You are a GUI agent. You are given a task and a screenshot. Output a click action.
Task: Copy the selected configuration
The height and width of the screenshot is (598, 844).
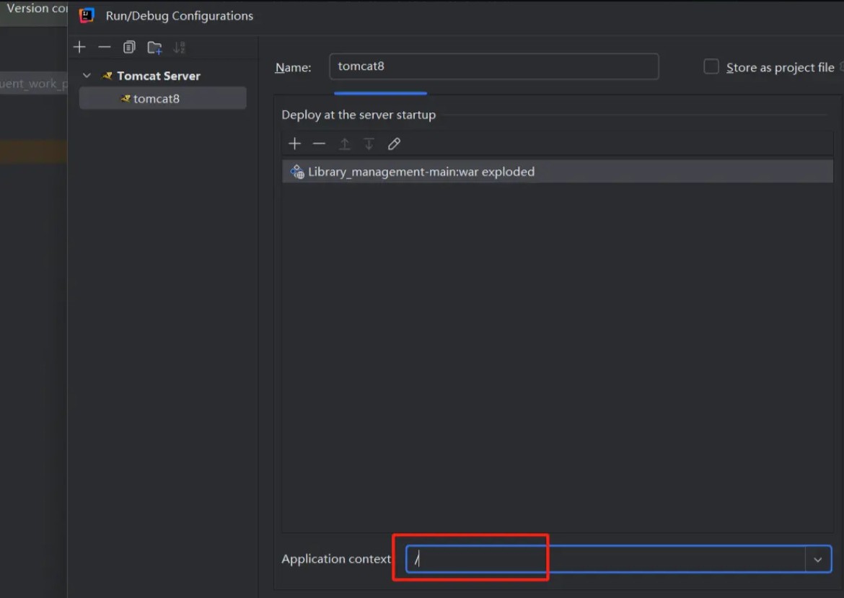129,48
